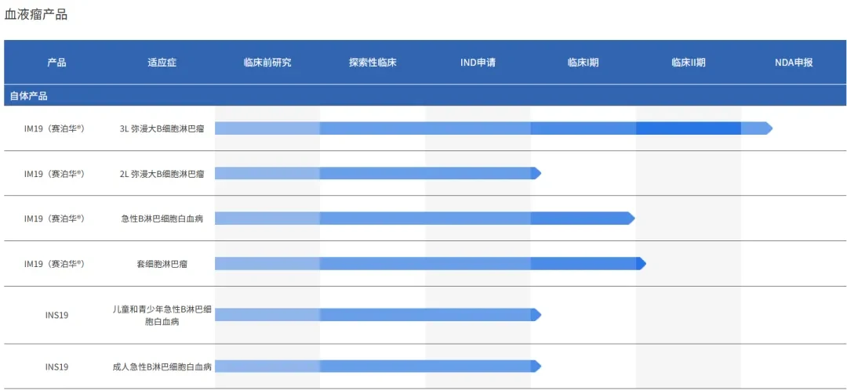Click the 成人急性B淋巴细胞白血病 label

tap(162, 367)
